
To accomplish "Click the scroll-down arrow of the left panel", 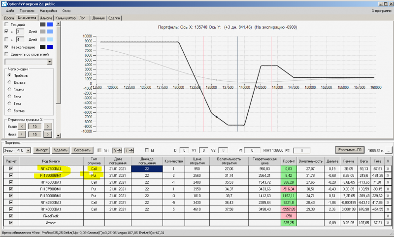I will pyautogui.click(x=58, y=135).
